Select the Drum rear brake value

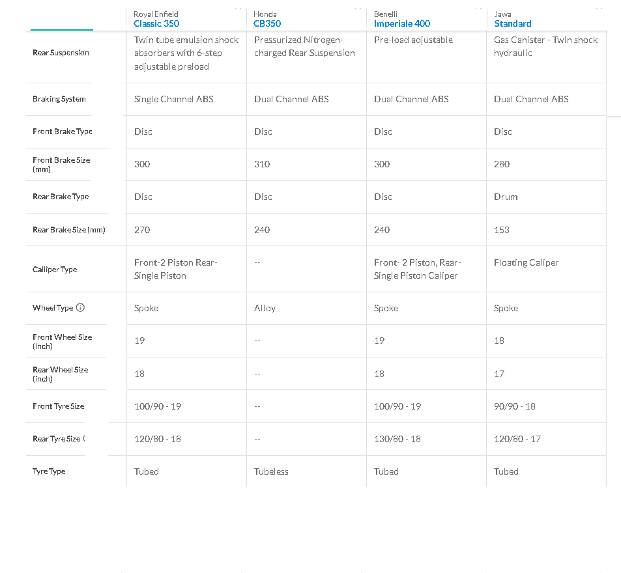[506, 197]
